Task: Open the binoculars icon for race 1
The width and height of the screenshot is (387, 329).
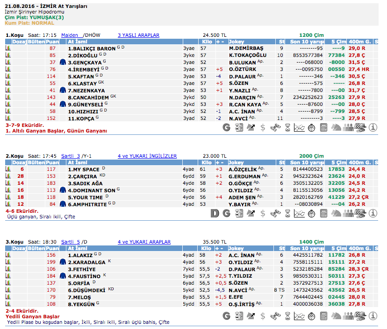Action: tap(275, 127)
